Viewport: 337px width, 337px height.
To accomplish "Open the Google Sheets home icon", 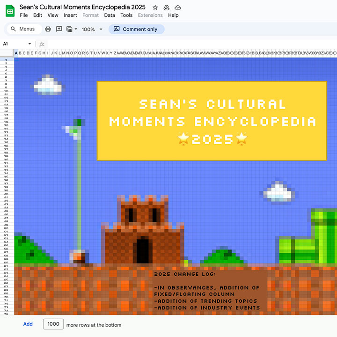I will (10, 11).
